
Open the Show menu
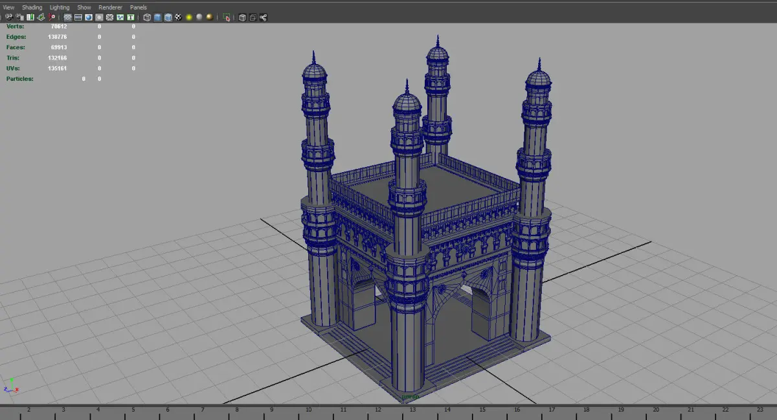click(x=84, y=7)
